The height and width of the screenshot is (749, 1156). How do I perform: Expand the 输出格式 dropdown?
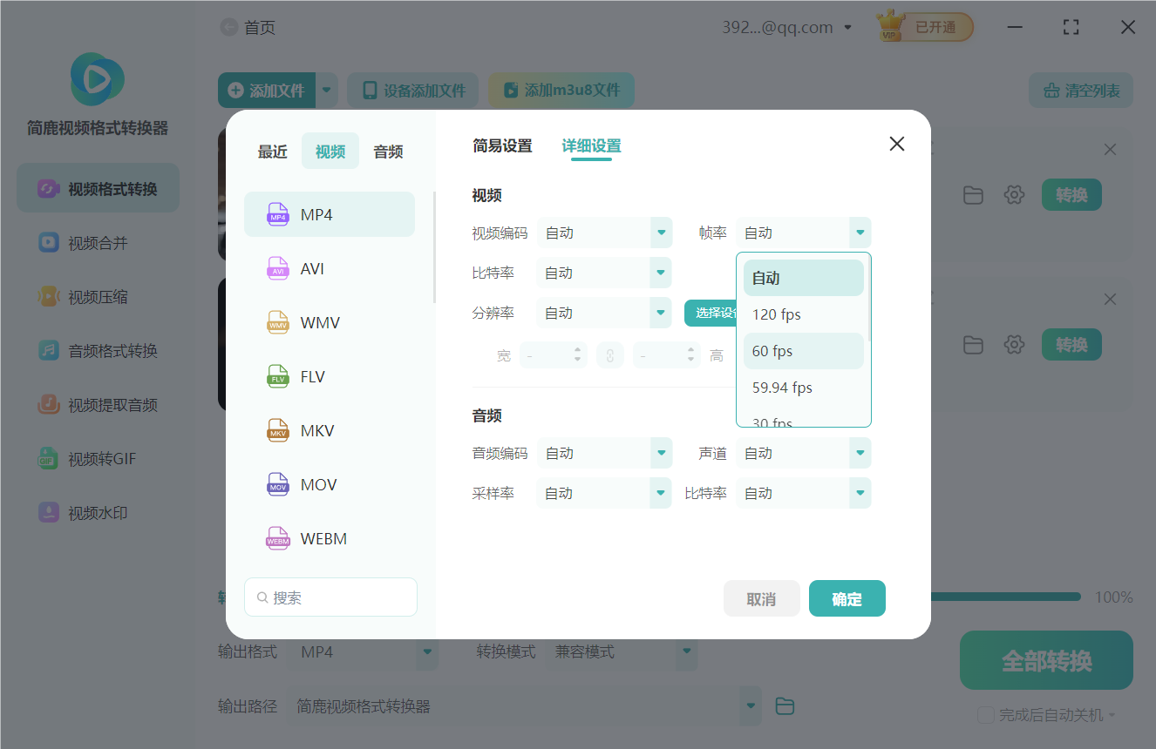[363, 651]
